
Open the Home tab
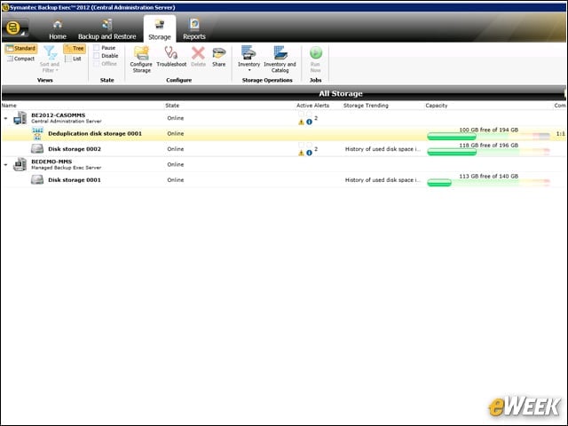coord(58,29)
